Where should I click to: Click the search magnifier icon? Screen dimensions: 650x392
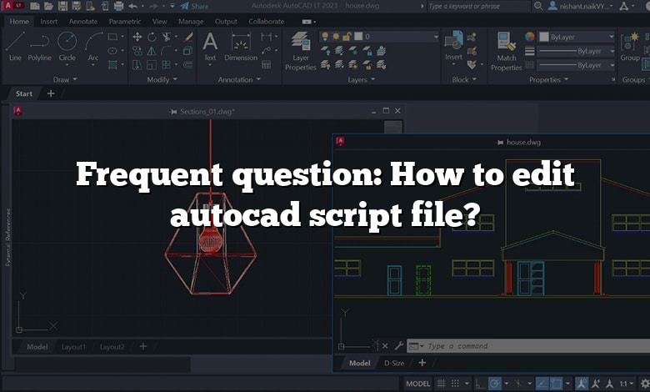(x=538, y=6)
